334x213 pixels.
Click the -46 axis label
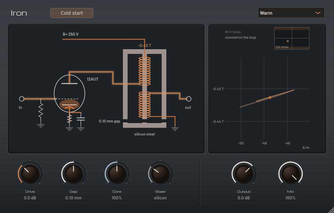(287, 143)
